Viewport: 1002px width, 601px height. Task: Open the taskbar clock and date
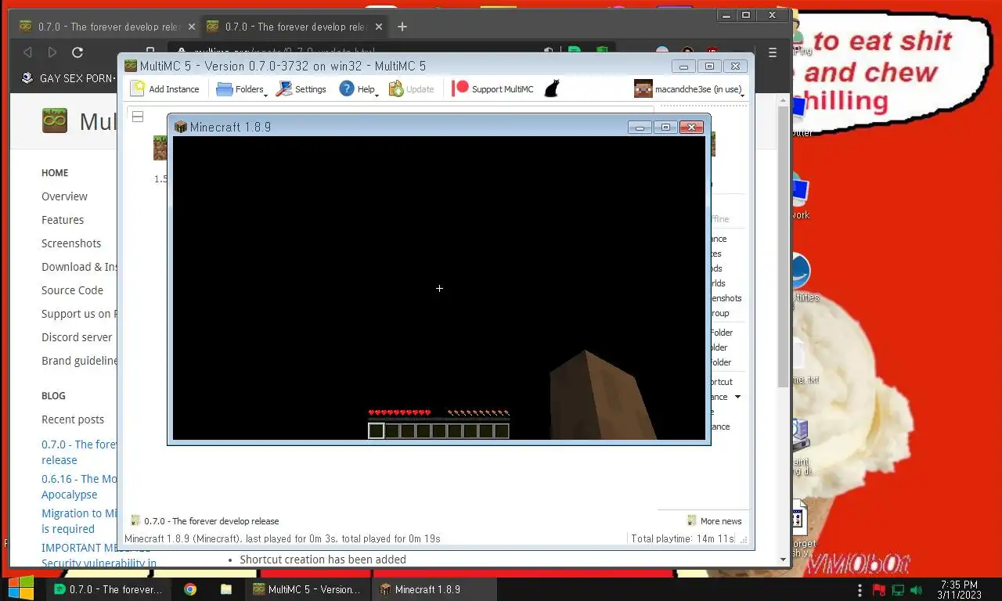click(x=959, y=589)
